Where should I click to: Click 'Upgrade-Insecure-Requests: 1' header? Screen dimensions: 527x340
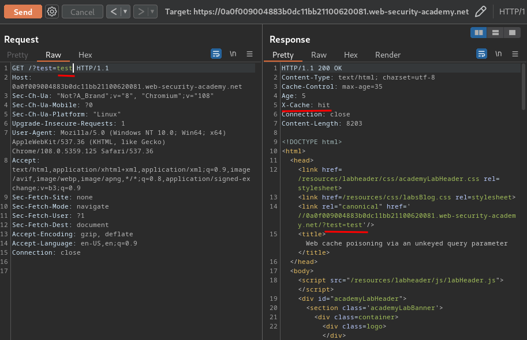69,123
